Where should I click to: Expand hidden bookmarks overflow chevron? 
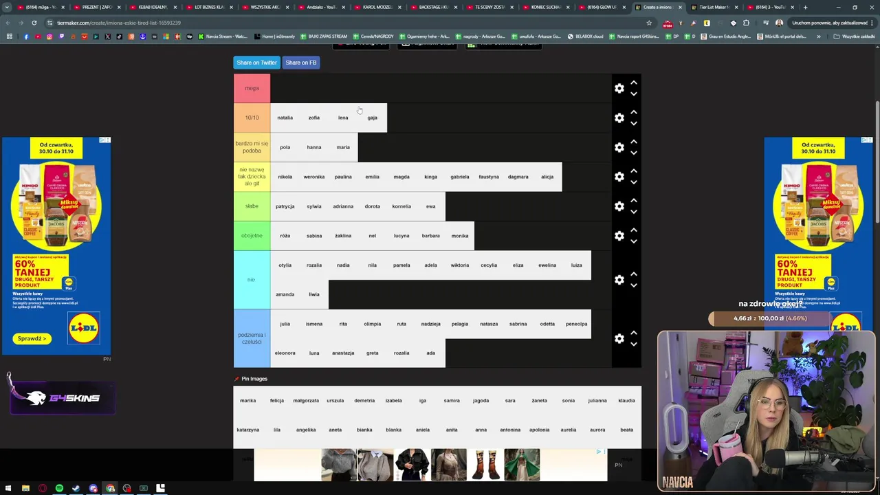(818, 36)
